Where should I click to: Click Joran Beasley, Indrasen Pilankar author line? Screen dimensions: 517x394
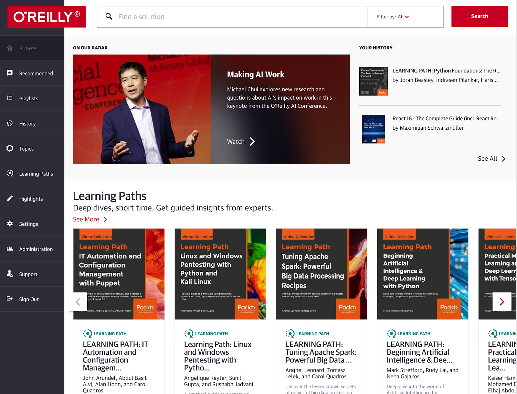[445, 80]
